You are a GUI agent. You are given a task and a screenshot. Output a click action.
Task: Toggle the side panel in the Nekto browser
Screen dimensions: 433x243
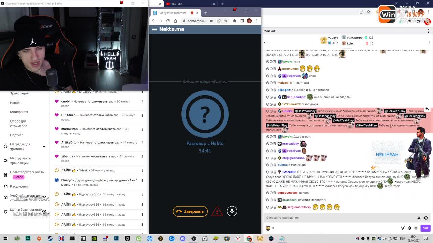(x=242, y=21)
